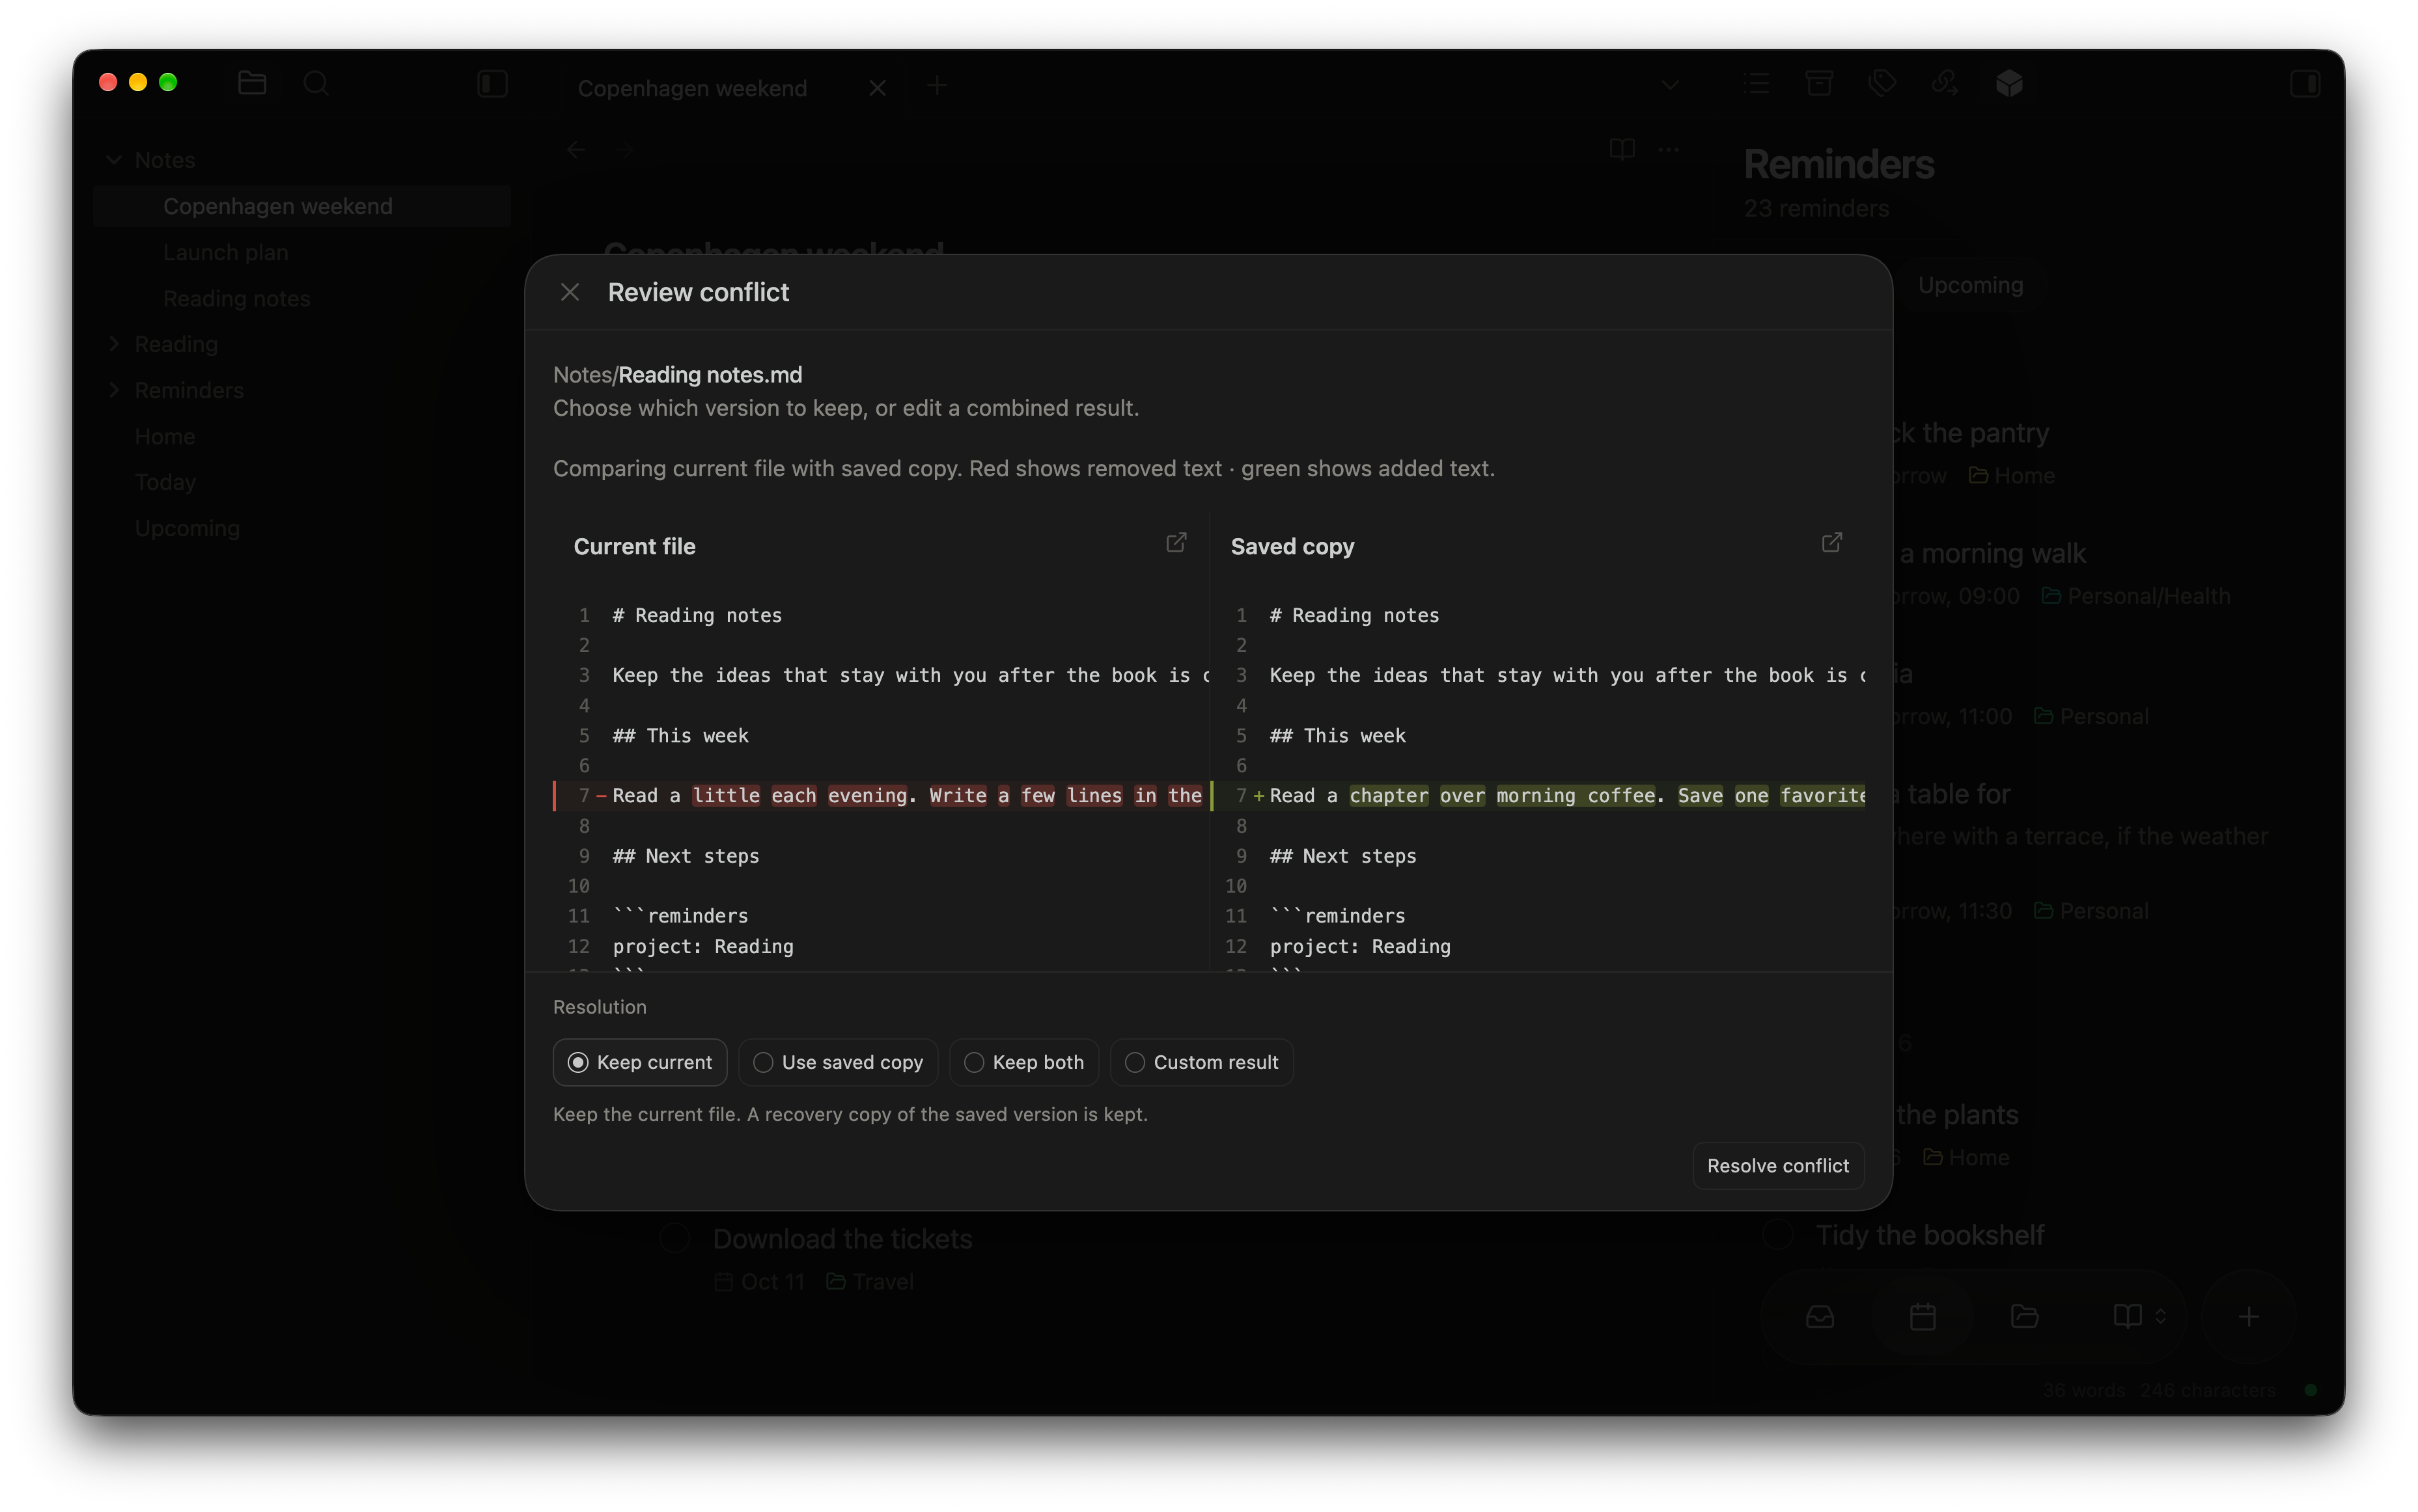Switch to the Upcoming reminders tab
Screen dimensions: 2418x1512
click(x=1970, y=285)
